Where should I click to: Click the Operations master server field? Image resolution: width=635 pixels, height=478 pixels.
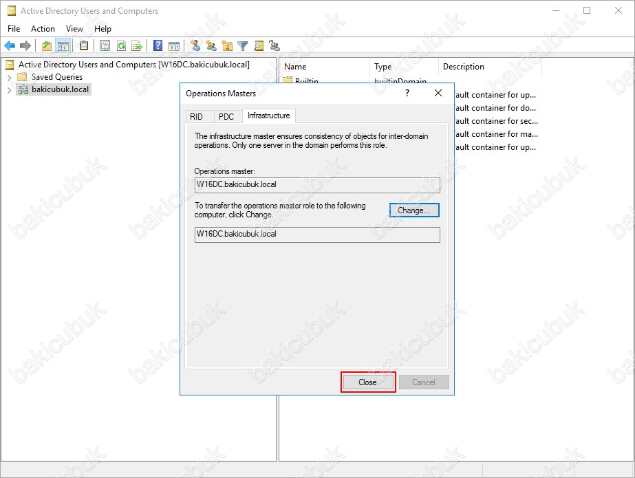[317, 185]
